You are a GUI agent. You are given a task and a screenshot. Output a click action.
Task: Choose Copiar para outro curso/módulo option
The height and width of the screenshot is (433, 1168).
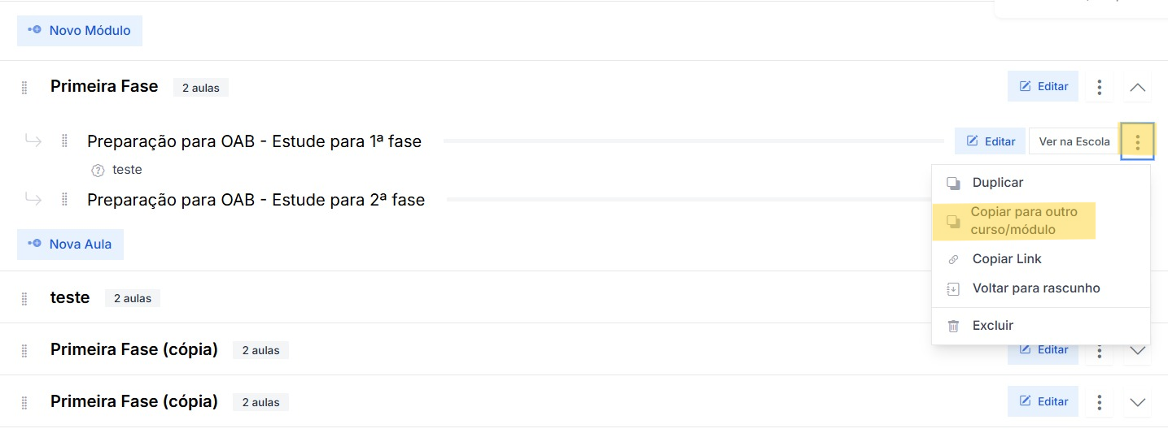1023,221
